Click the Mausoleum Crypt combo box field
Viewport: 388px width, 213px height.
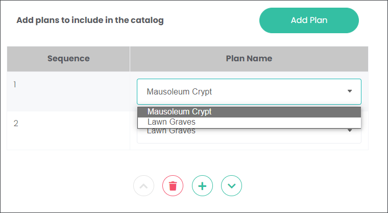click(x=249, y=91)
